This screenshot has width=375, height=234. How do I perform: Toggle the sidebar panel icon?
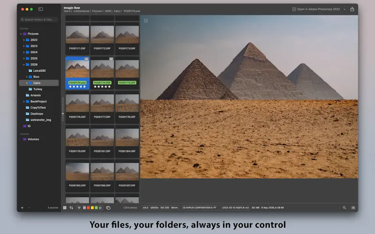tap(41, 9)
